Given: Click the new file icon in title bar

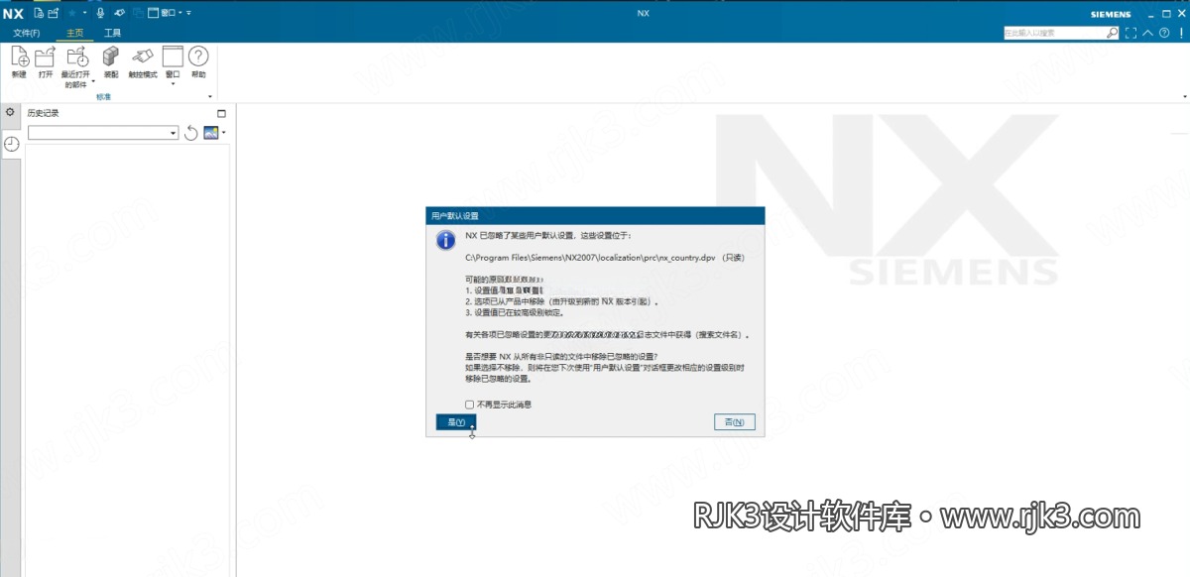Looking at the screenshot, I should click(x=39, y=13).
